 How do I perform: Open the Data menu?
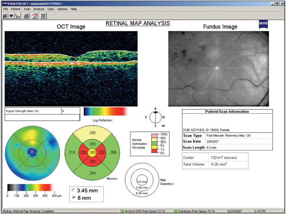click(51, 9)
